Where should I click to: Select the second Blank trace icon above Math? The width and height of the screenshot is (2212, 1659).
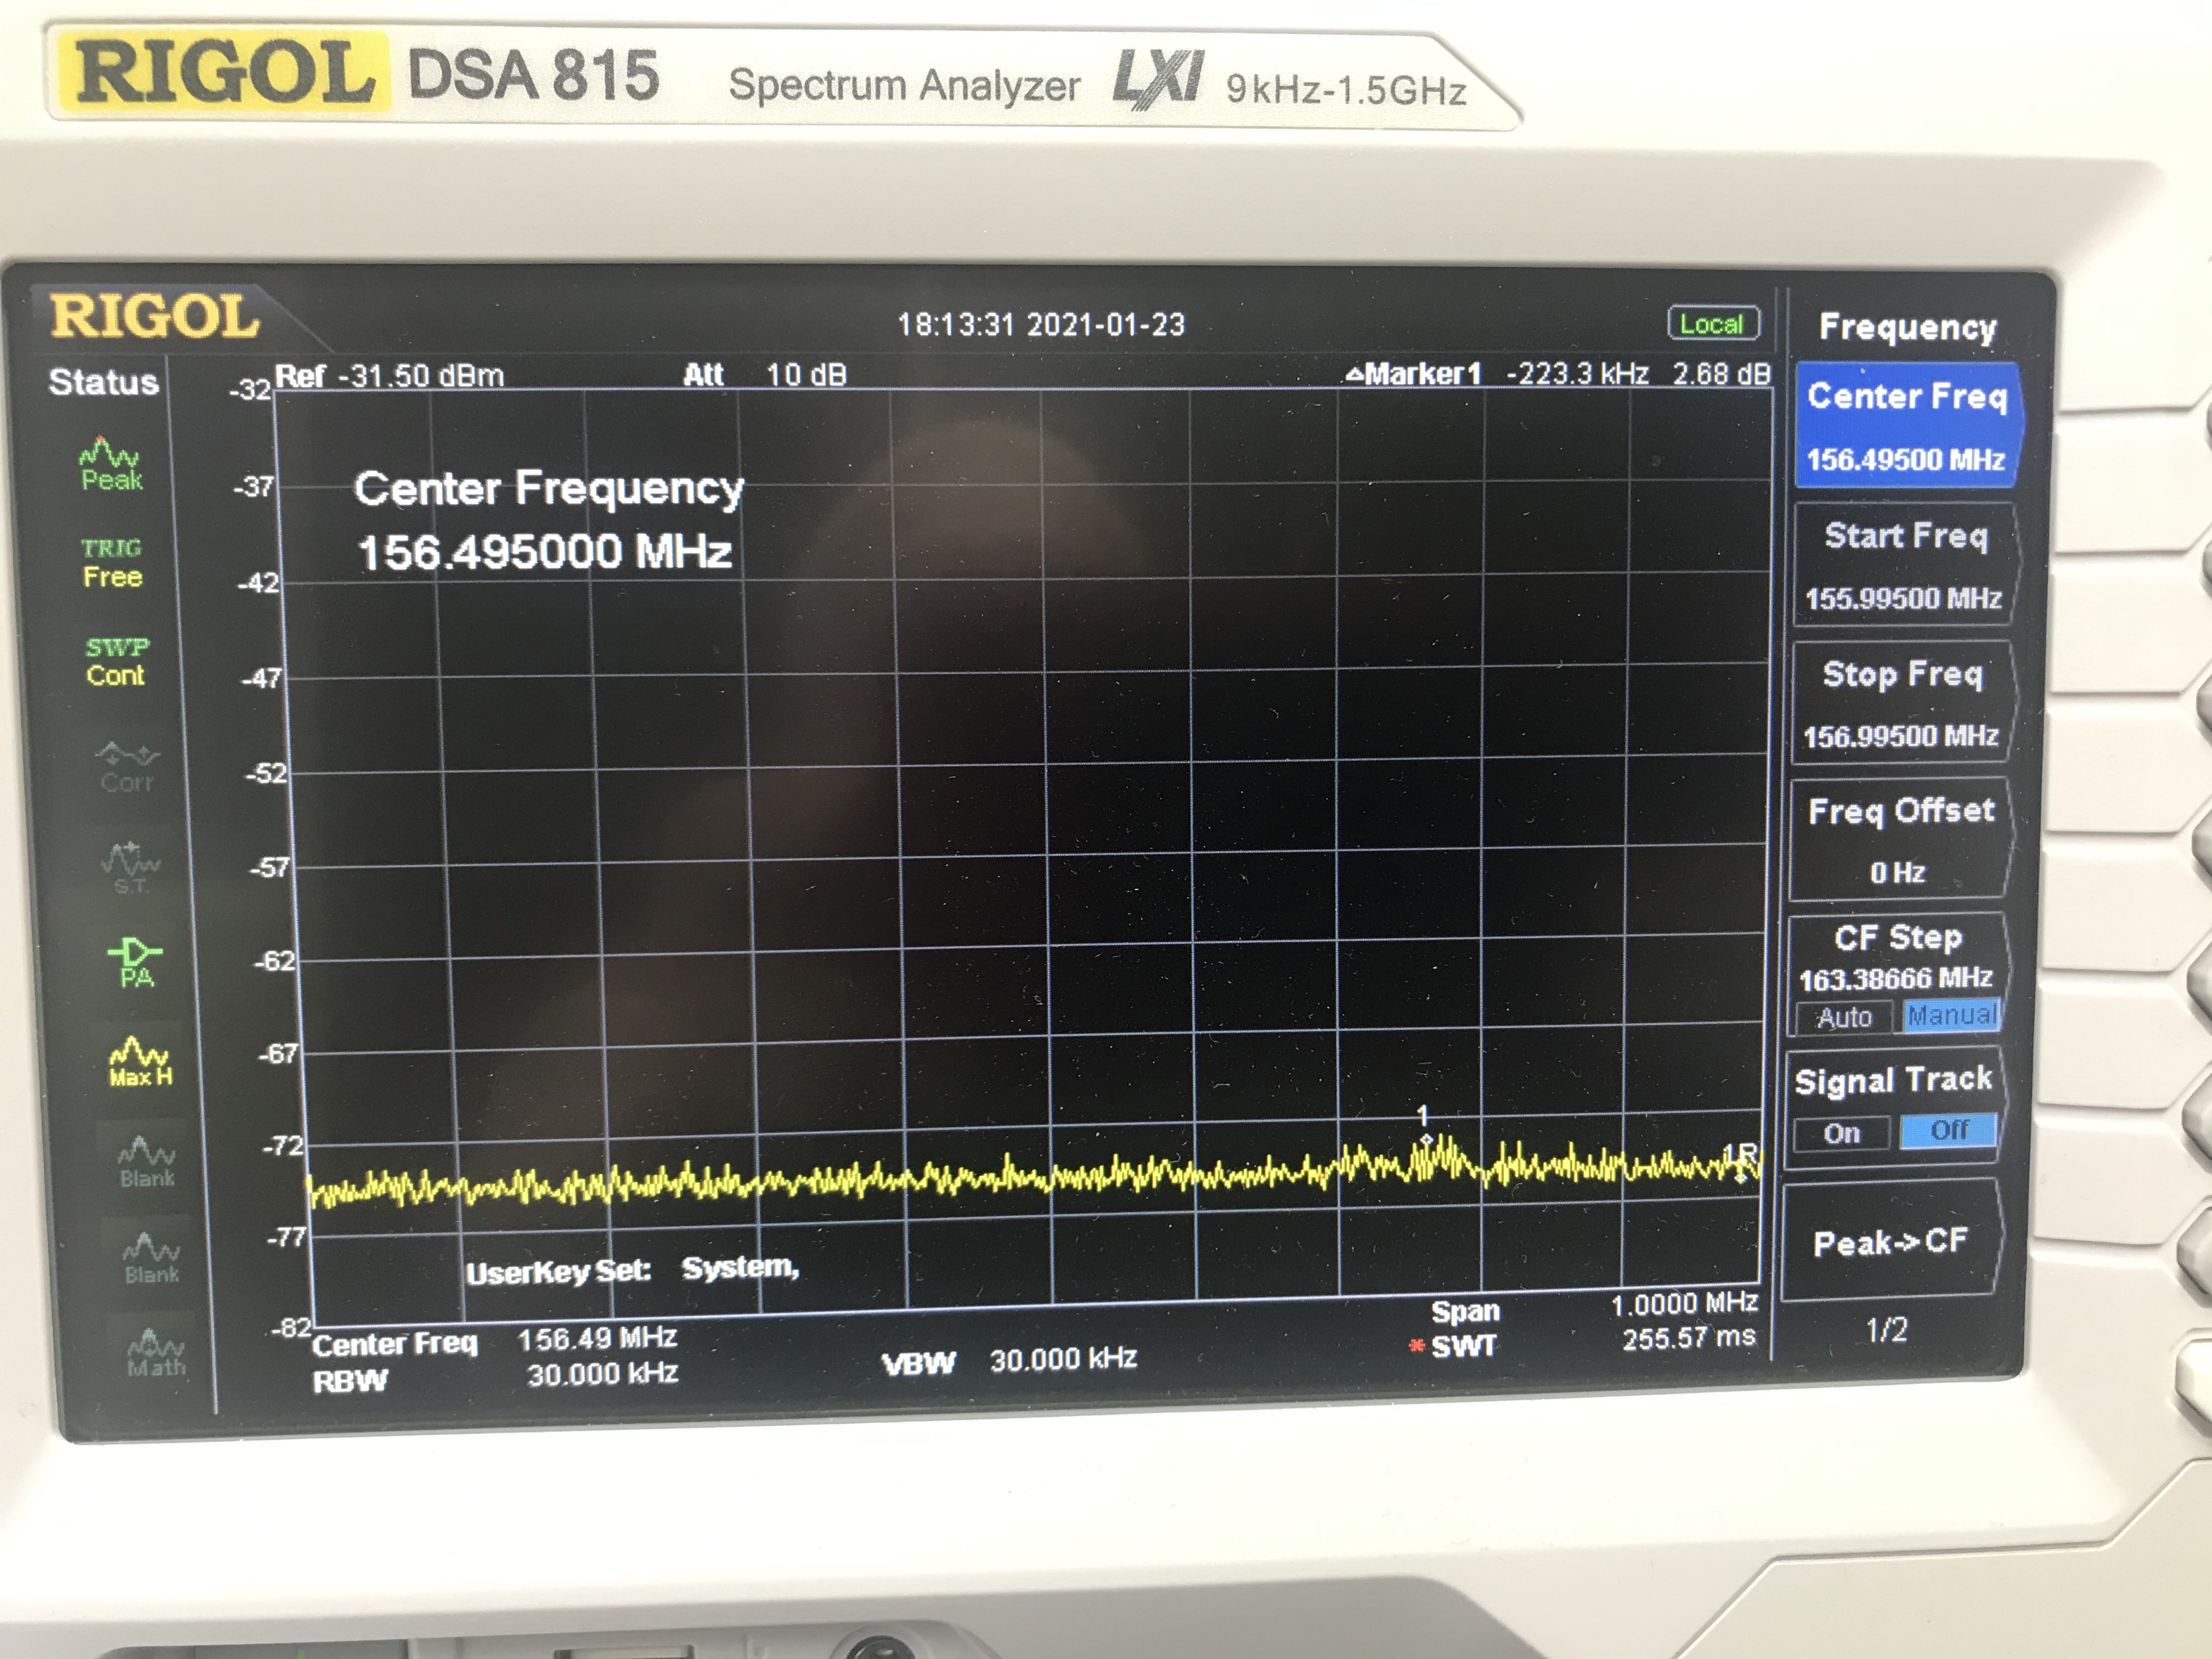(152, 1258)
